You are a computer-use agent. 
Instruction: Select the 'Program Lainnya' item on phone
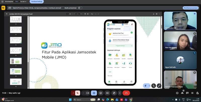[x=120, y=46]
